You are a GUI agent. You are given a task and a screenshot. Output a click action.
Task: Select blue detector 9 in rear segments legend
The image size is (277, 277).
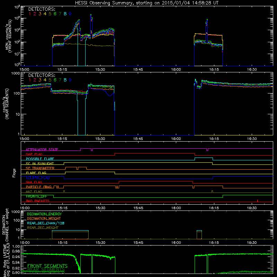70,80
